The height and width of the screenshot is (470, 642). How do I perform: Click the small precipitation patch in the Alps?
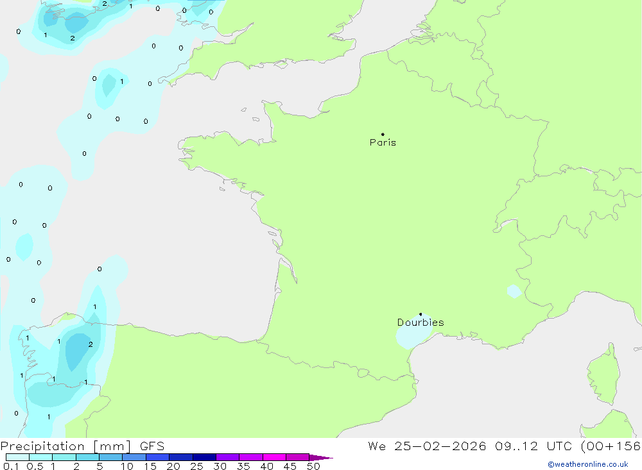pos(514,291)
